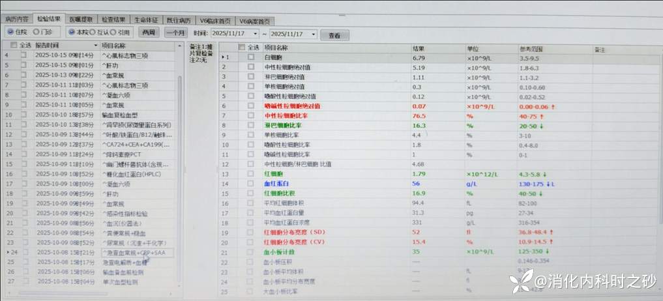Open the end date dropdown

(x=314, y=34)
